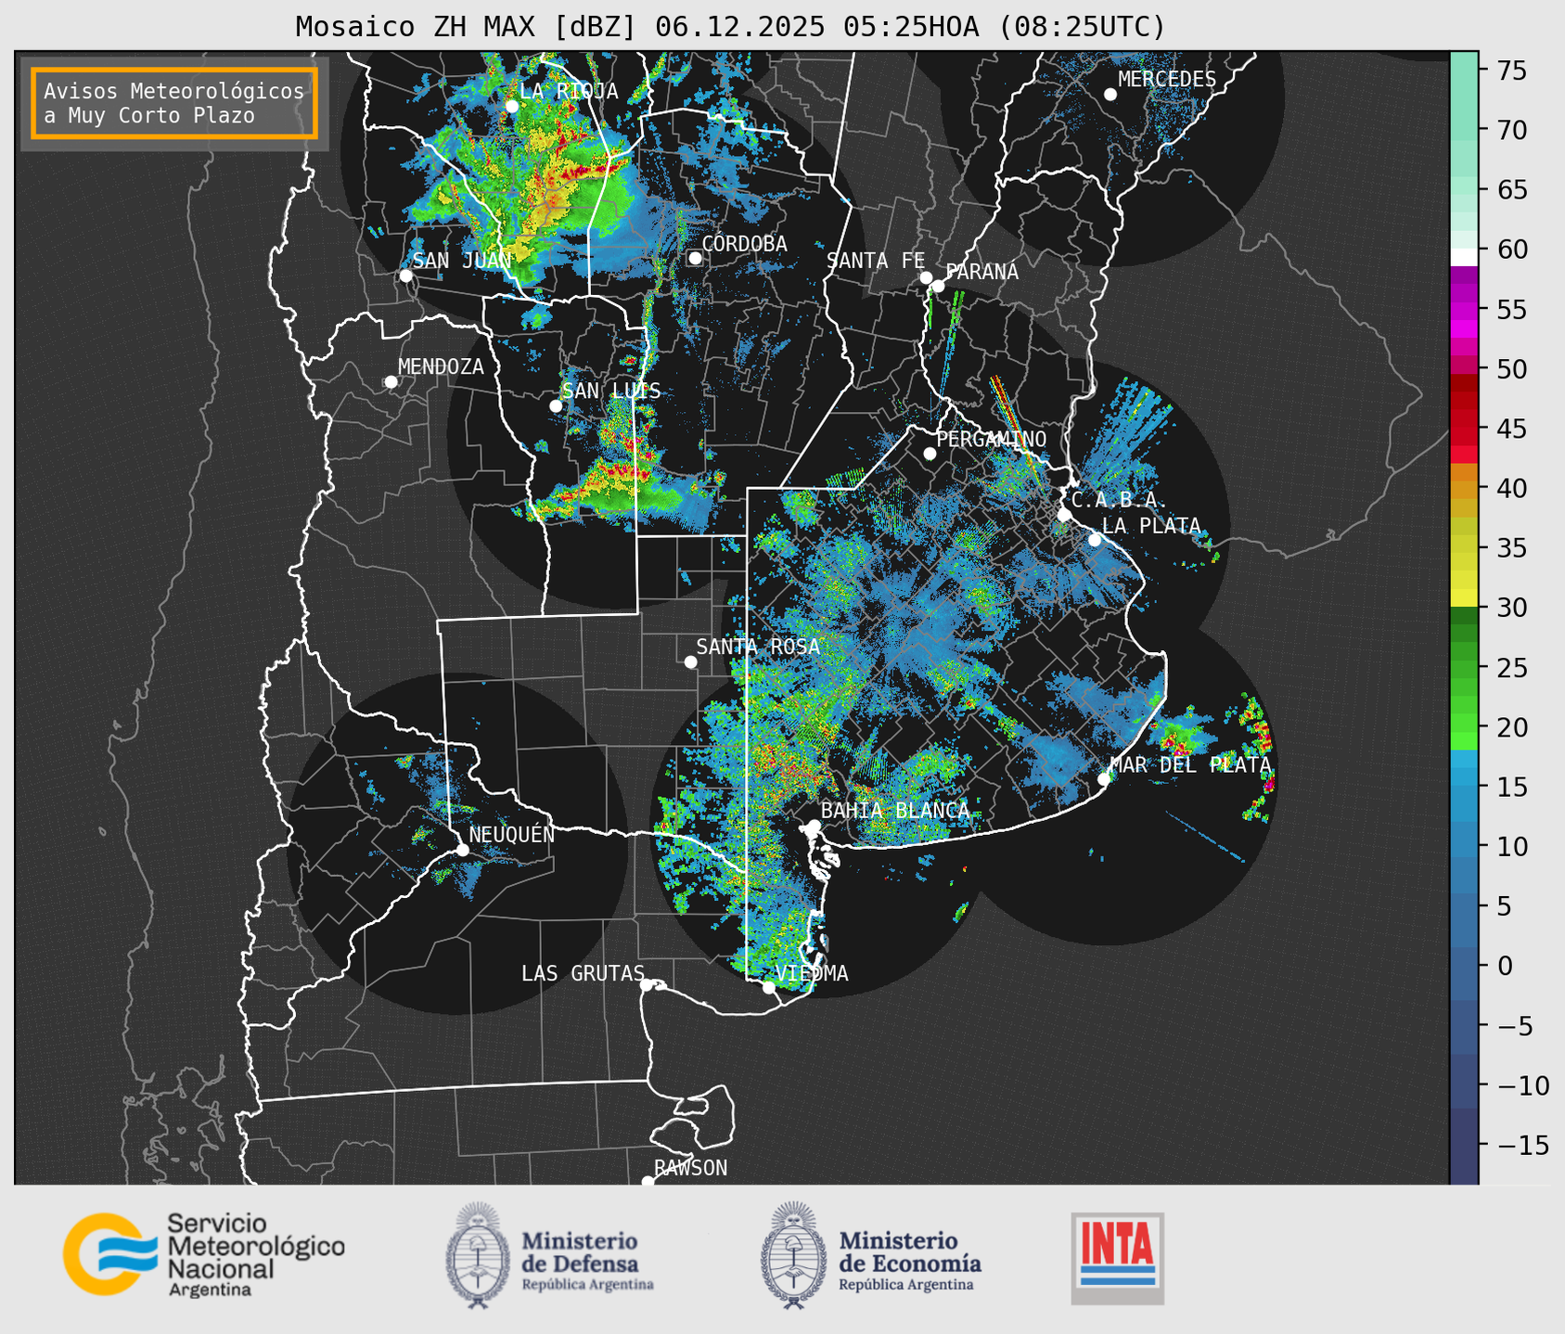Viewport: 1565px width, 1334px height.
Task: Click the NEUQUÉN text label
Action: tap(511, 835)
